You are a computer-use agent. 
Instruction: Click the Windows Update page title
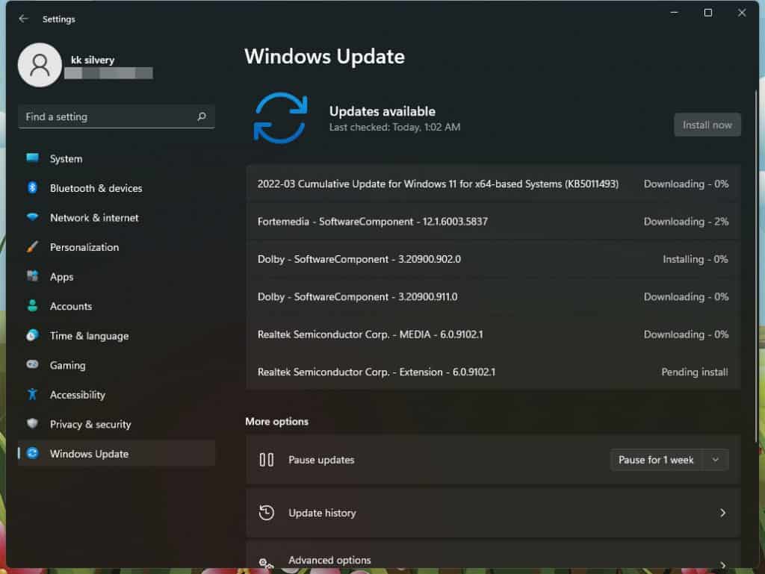coord(324,56)
